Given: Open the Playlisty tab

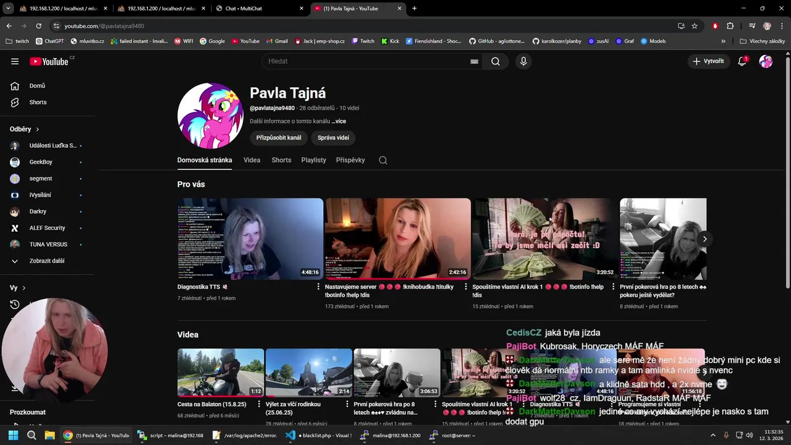Looking at the screenshot, I should (313, 160).
